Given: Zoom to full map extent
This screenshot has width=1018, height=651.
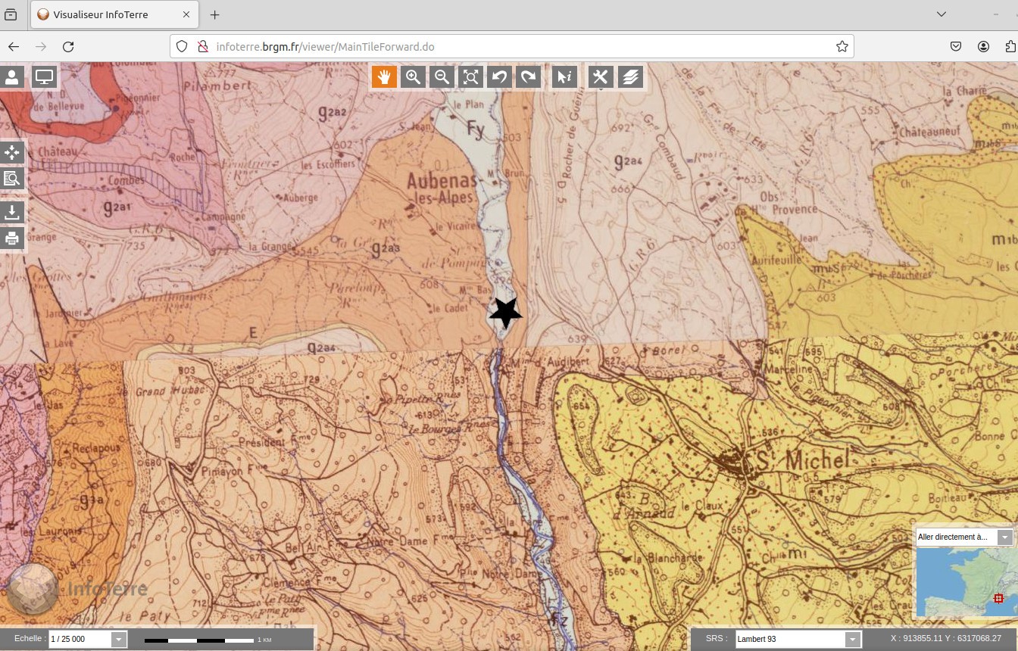Looking at the screenshot, I should pos(470,76).
